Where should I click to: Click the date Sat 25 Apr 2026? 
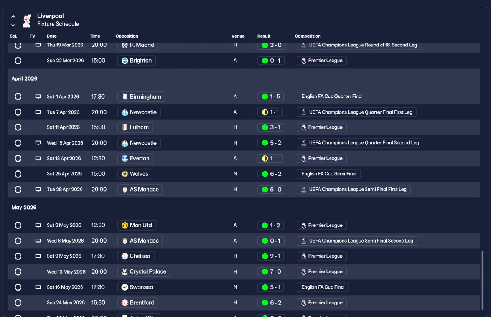[64, 174]
